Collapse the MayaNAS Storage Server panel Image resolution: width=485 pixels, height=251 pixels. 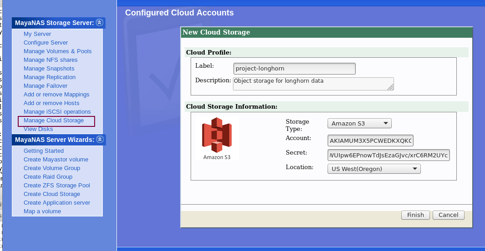pos(100,23)
